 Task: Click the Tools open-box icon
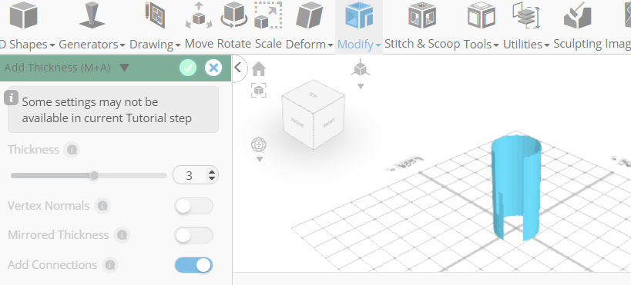point(482,15)
